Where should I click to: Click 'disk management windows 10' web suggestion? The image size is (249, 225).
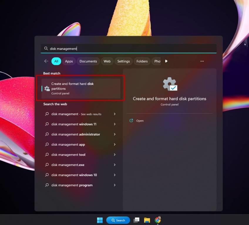coord(74,175)
